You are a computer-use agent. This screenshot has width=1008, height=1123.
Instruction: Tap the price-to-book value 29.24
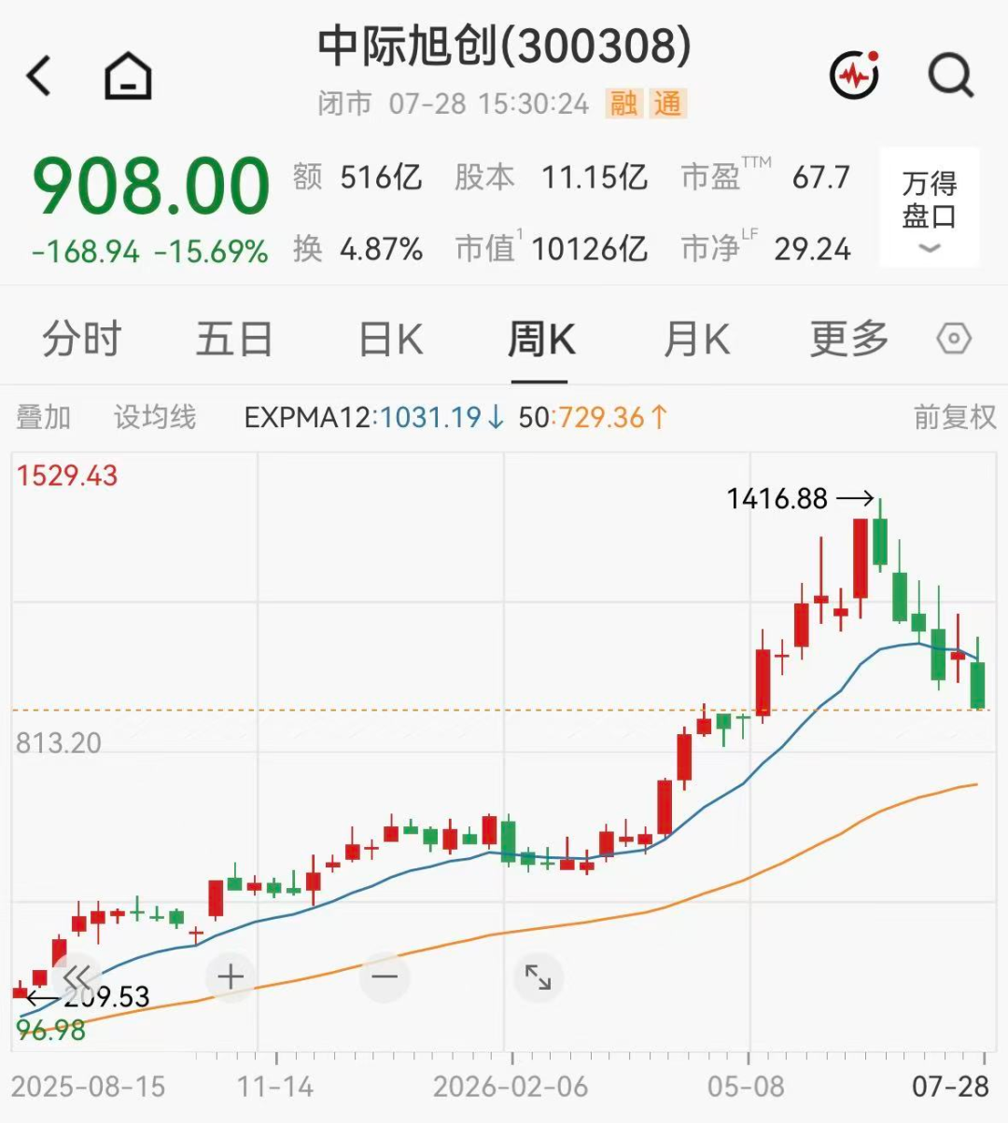[812, 249]
